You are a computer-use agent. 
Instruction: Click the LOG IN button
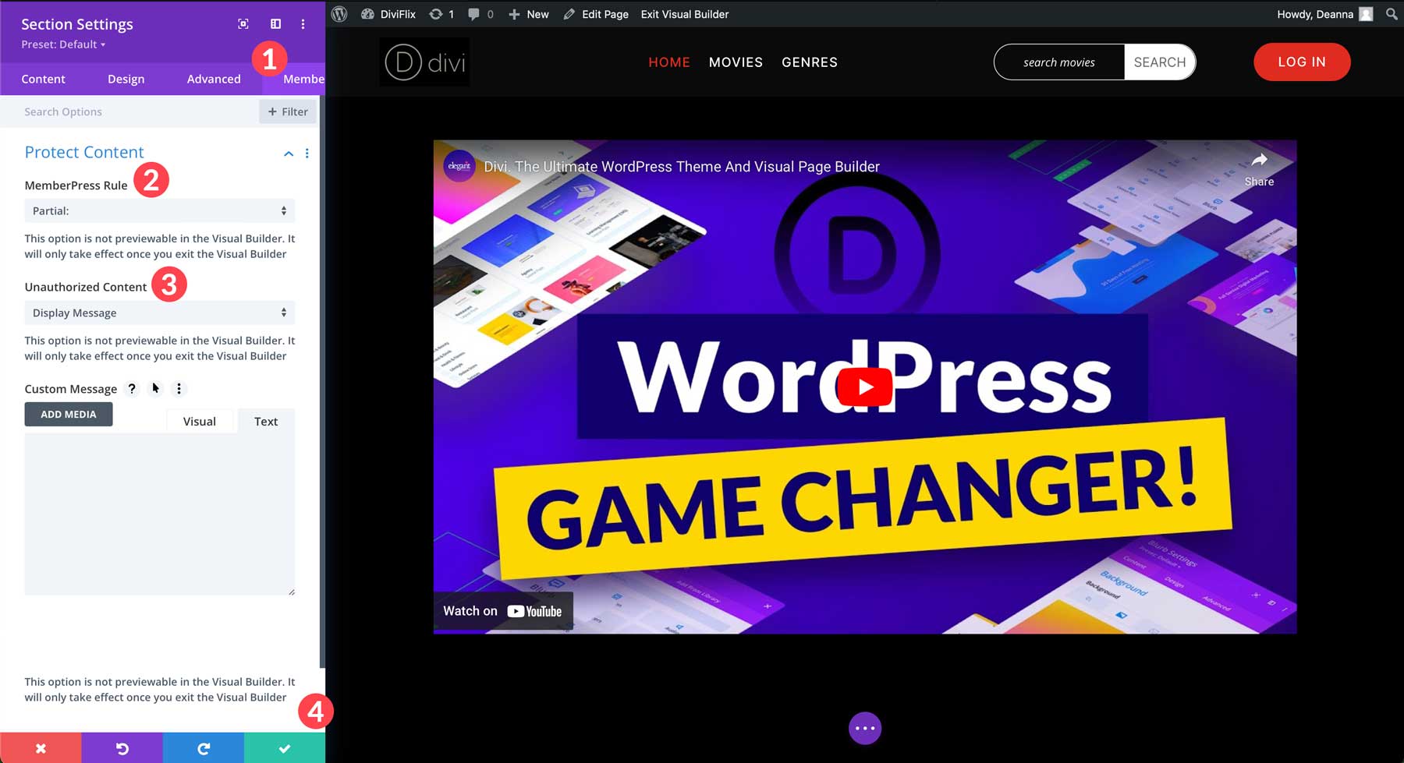point(1302,62)
